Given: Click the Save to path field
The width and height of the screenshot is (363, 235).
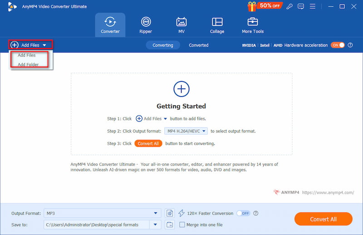Looking at the screenshot, I should [x=96, y=225].
